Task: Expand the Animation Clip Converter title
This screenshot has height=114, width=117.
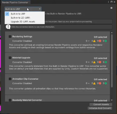Action: 25,79
